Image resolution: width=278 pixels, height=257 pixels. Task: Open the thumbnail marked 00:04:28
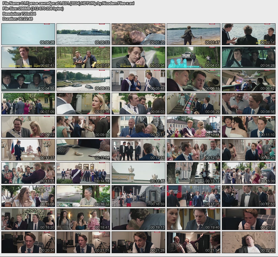point(249,57)
